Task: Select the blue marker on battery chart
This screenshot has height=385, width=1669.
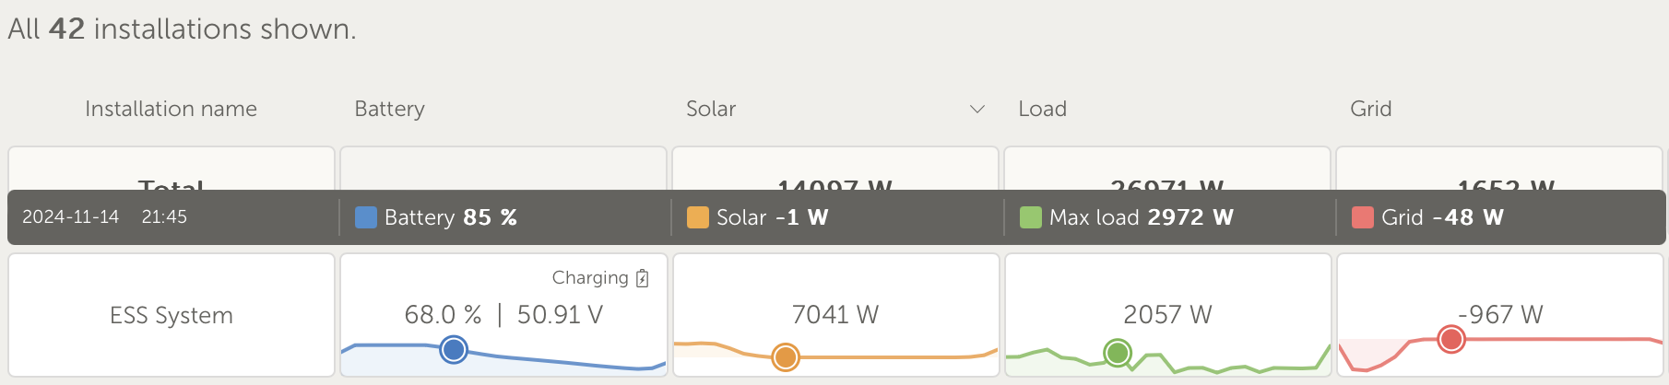Action: coord(453,350)
